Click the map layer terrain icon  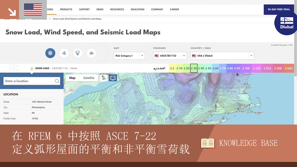(104, 78)
